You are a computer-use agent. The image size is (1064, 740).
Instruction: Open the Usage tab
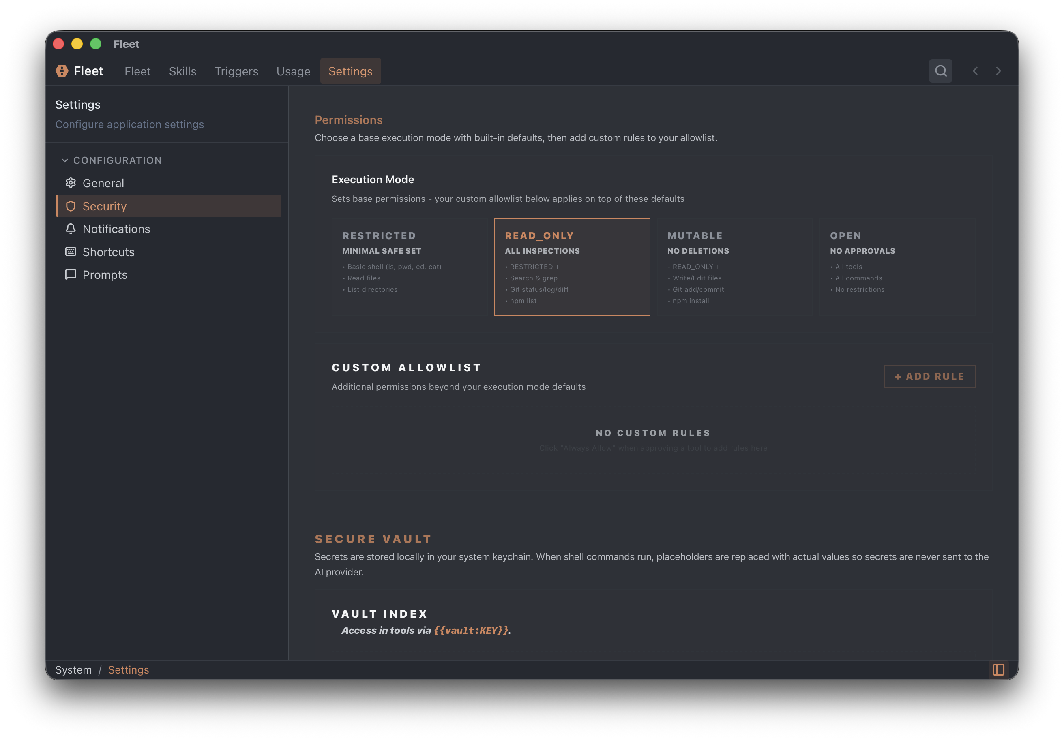point(293,71)
